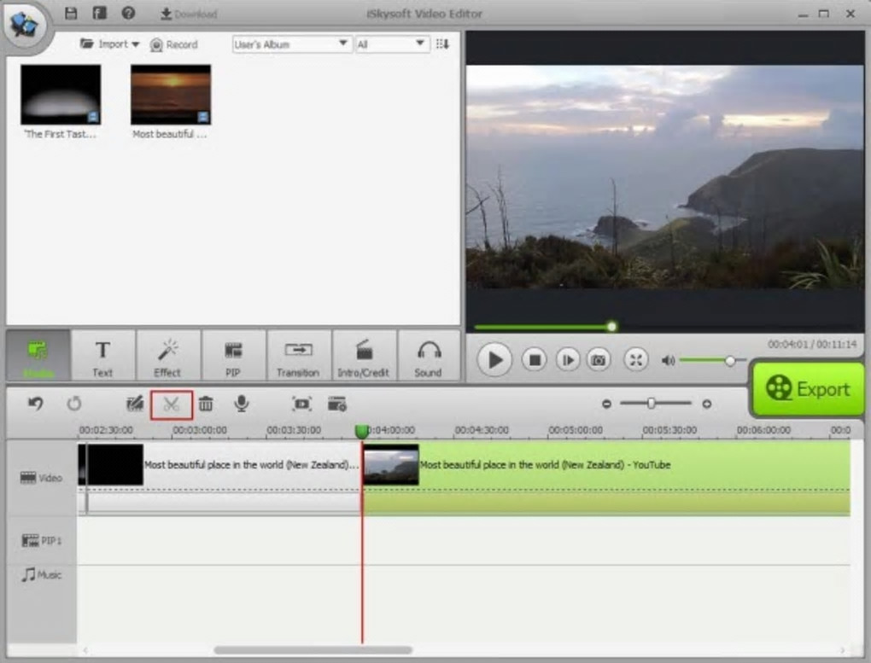Click the save project icon
Viewport: 871px width, 663px height.
[x=71, y=13]
